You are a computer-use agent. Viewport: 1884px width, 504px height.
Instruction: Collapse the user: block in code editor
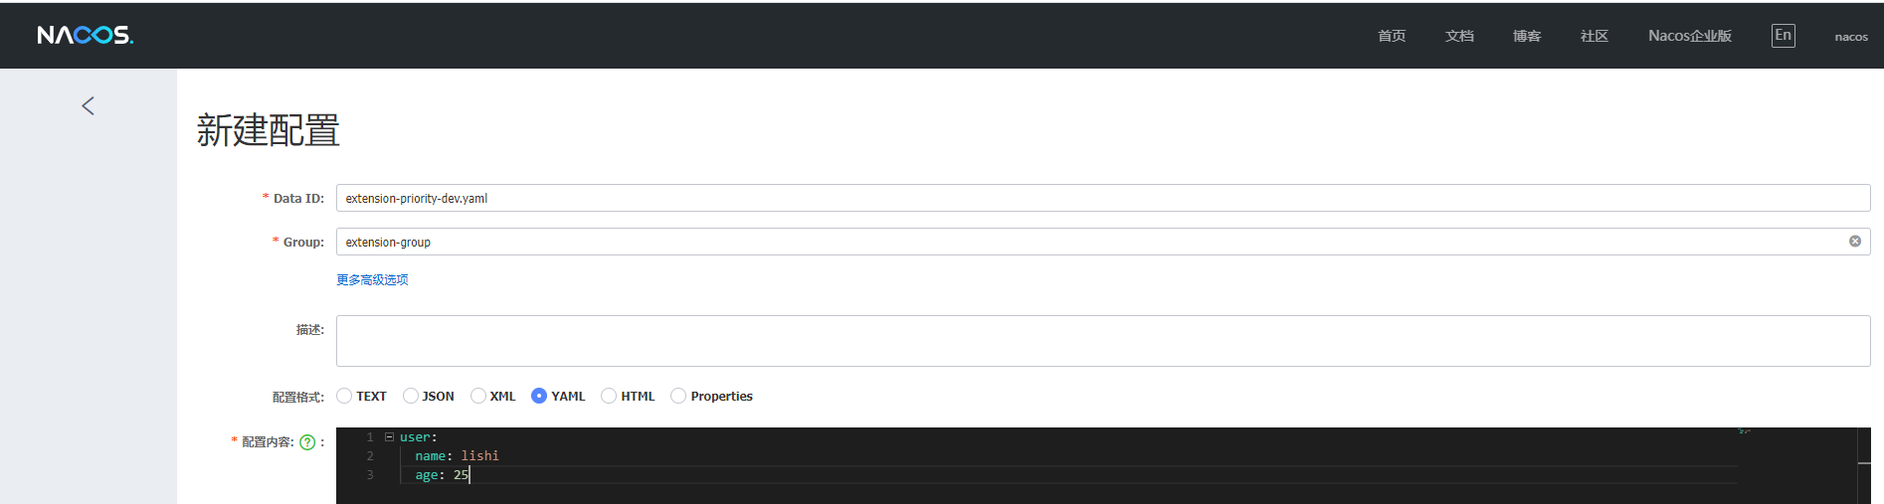pyautogui.click(x=389, y=437)
